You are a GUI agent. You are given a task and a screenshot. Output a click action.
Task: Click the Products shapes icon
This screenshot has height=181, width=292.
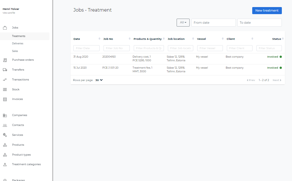(5, 145)
